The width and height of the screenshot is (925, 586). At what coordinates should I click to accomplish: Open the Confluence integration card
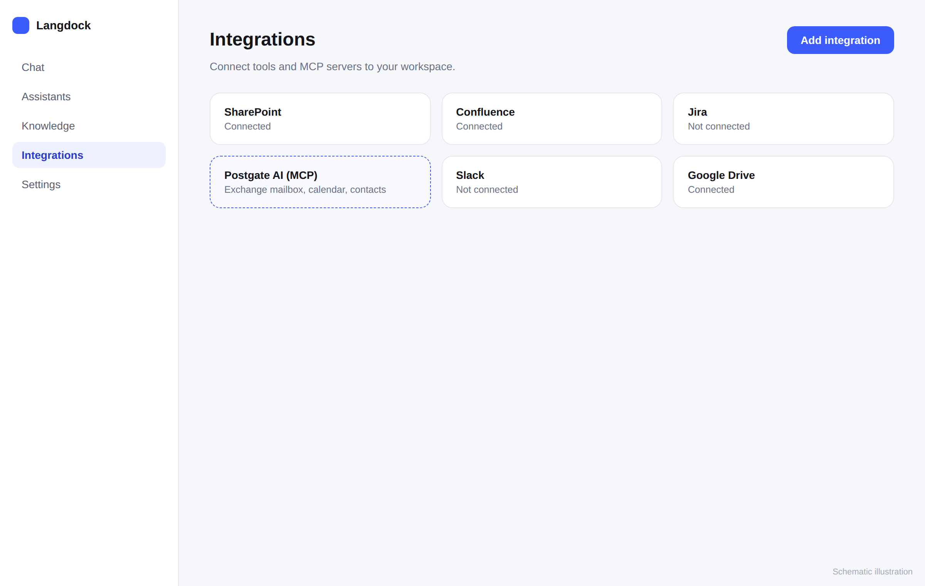pos(552,119)
